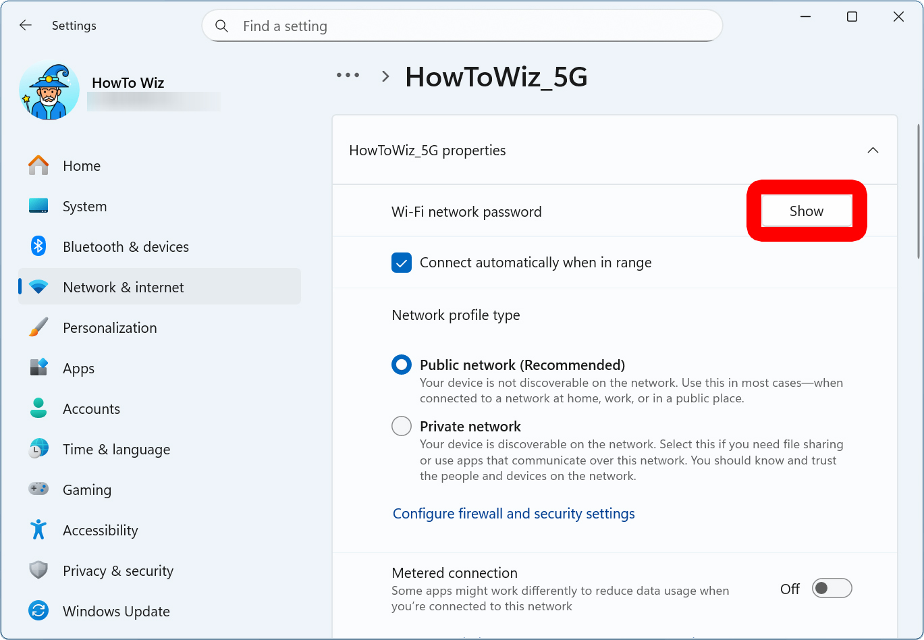Click the breadcrumb chevron next to HowToWiz_5G
Screen dimensions: 924x640
[x=385, y=76]
